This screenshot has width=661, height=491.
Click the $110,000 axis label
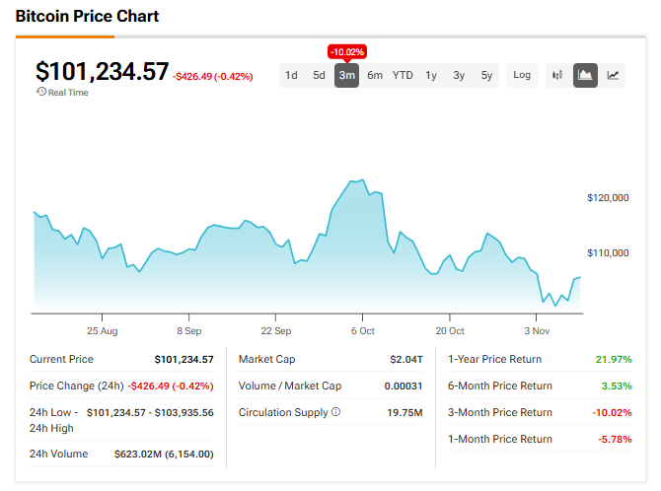(x=608, y=252)
